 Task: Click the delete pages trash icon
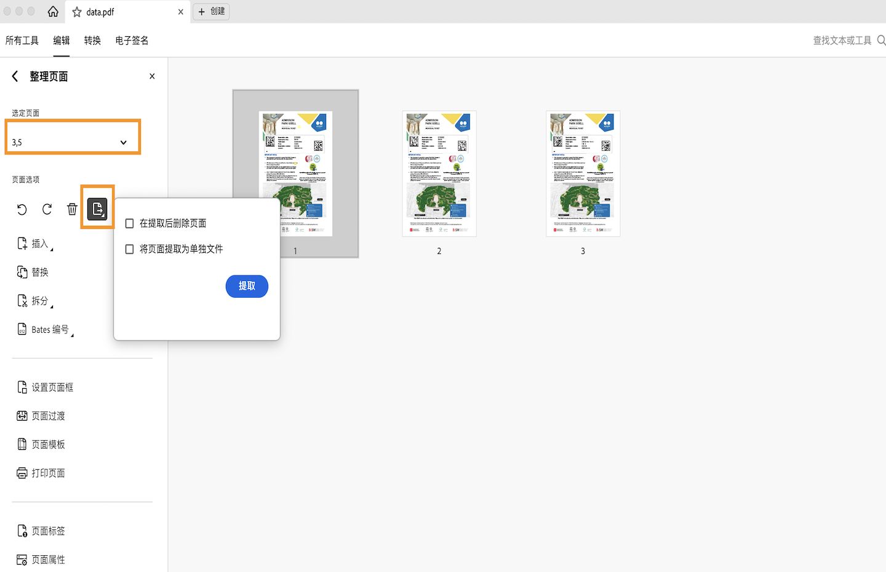click(72, 209)
